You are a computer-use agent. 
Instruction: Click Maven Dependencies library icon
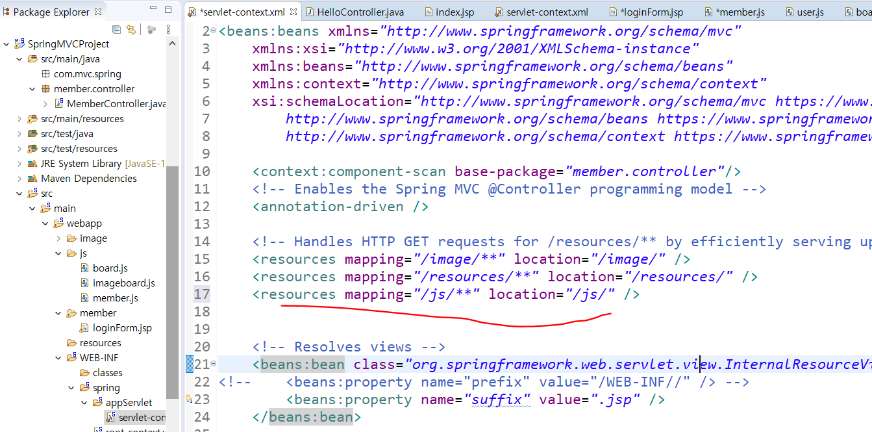pos(32,179)
